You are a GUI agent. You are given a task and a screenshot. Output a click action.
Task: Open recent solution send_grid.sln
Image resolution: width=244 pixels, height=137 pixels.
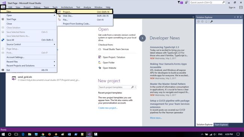tap(25, 77)
